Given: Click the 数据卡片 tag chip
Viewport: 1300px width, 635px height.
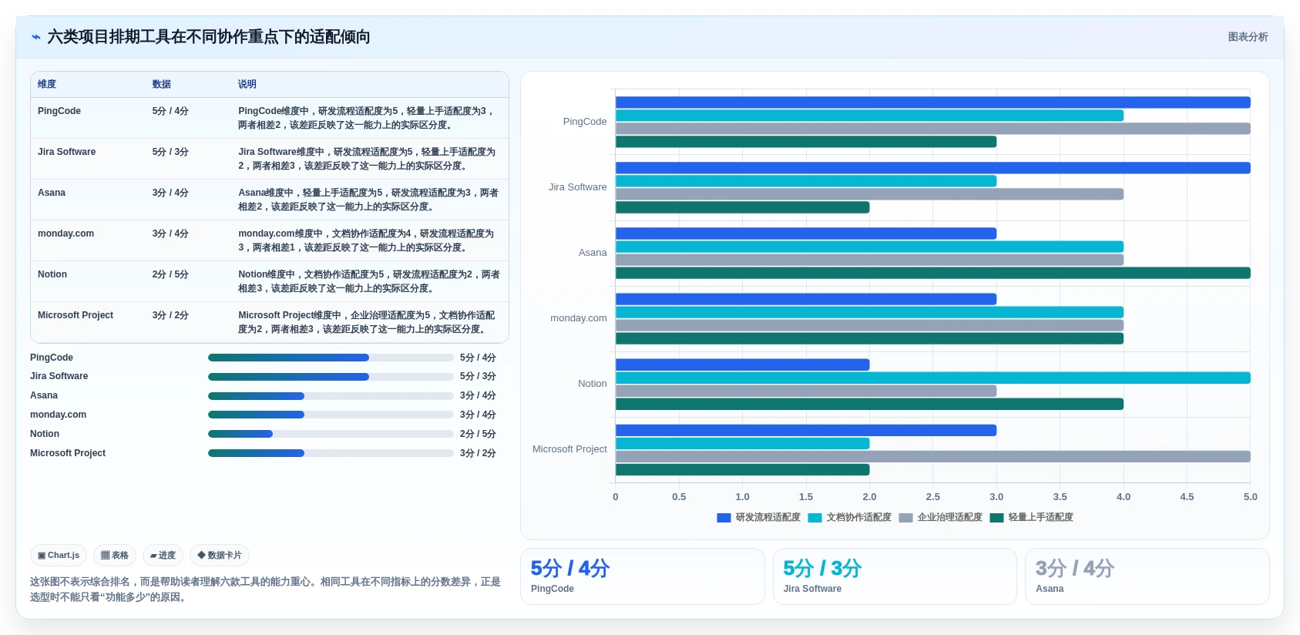Looking at the screenshot, I should pos(220,555).
